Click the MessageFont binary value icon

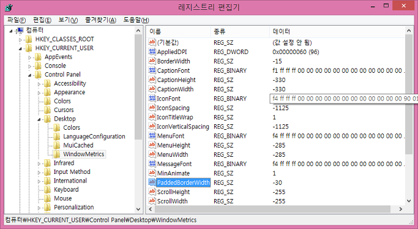(152, 163)
